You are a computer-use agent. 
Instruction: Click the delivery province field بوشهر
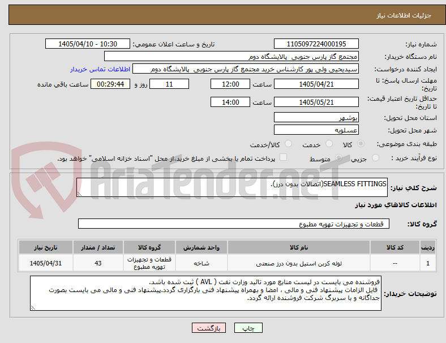click(316, 117)
